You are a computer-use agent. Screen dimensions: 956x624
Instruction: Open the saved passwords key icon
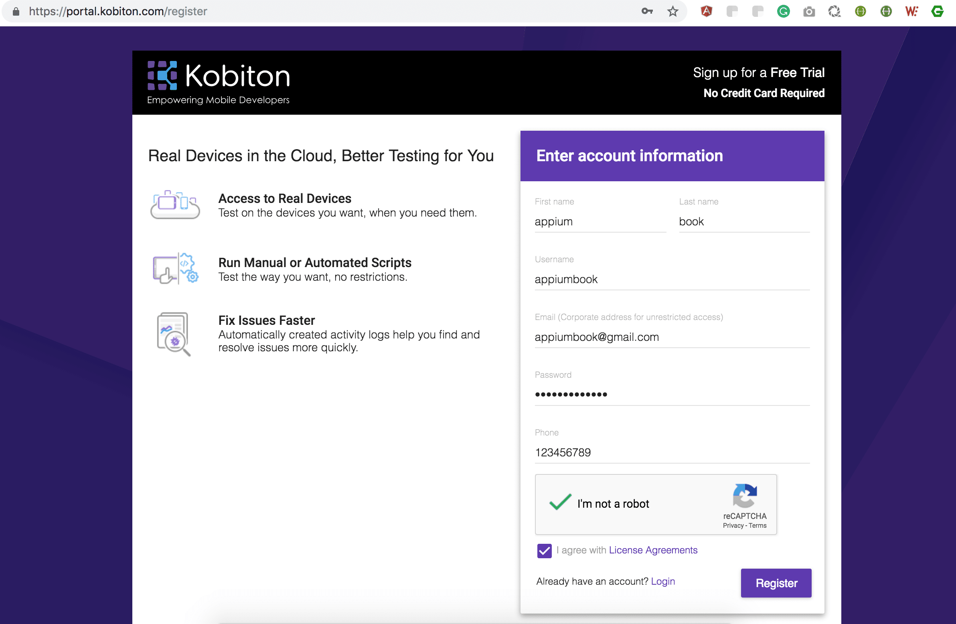pos(647,11)
